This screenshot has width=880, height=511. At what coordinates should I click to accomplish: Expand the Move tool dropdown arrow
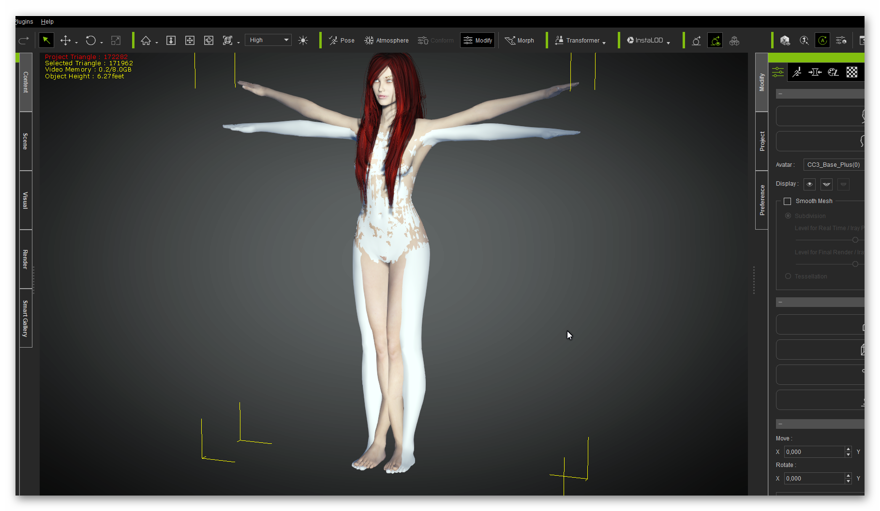[76, 43]
